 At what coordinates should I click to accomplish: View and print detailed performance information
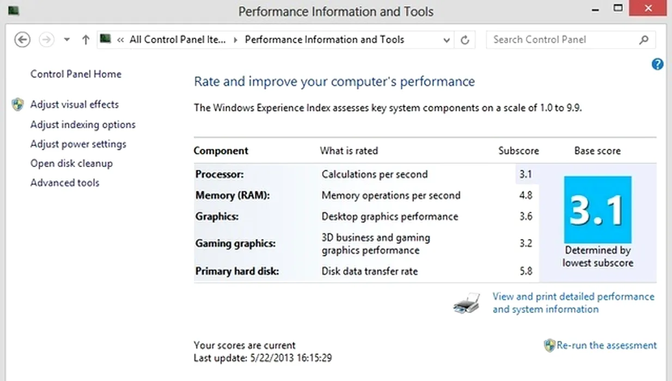point(573,303)
